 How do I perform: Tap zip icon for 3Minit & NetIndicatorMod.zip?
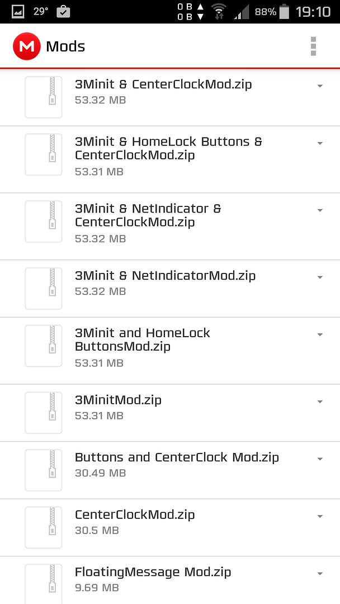44,288
